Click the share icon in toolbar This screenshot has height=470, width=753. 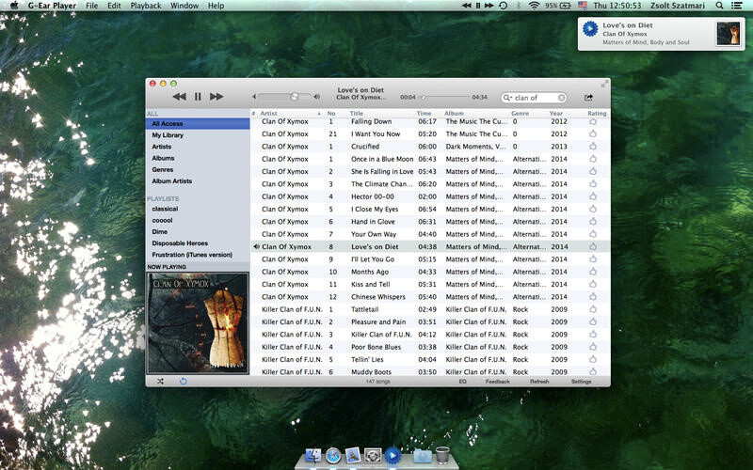588,98
